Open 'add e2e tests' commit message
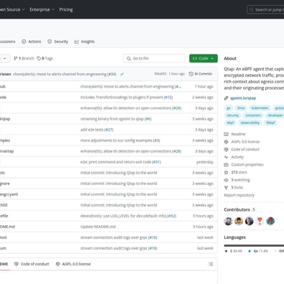The width and height of the screenshot is (284, 284). [92, 130]
